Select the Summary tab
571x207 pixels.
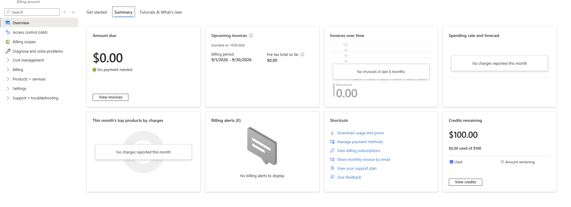[123, 12]
